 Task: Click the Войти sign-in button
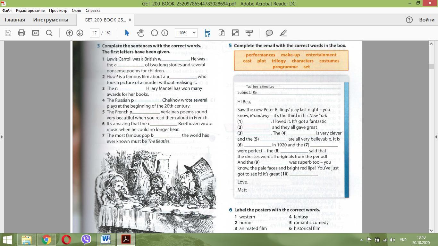pos(427,20)
